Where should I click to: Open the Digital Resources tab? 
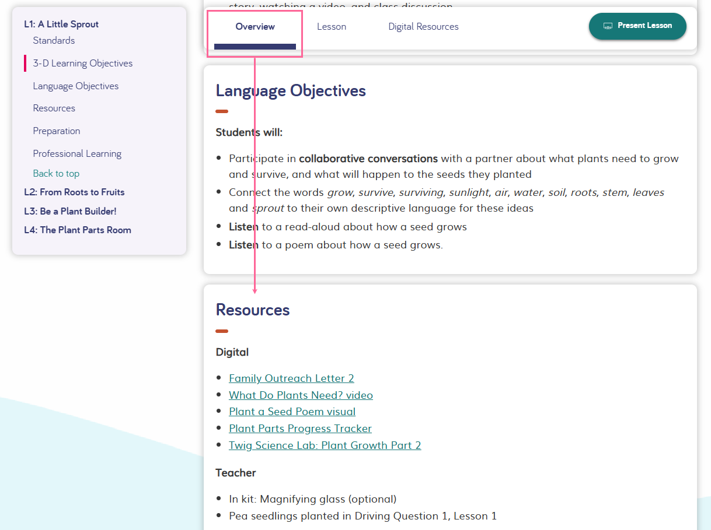pyautogui.click(x=423, y=26)
